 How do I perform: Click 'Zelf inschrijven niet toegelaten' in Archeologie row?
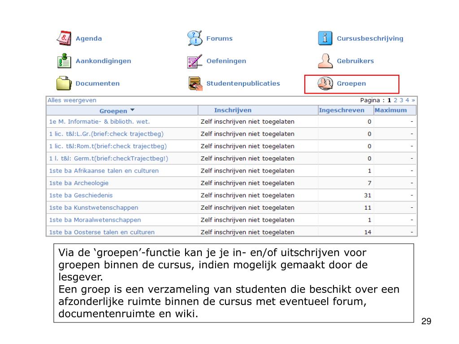point(247,183)
